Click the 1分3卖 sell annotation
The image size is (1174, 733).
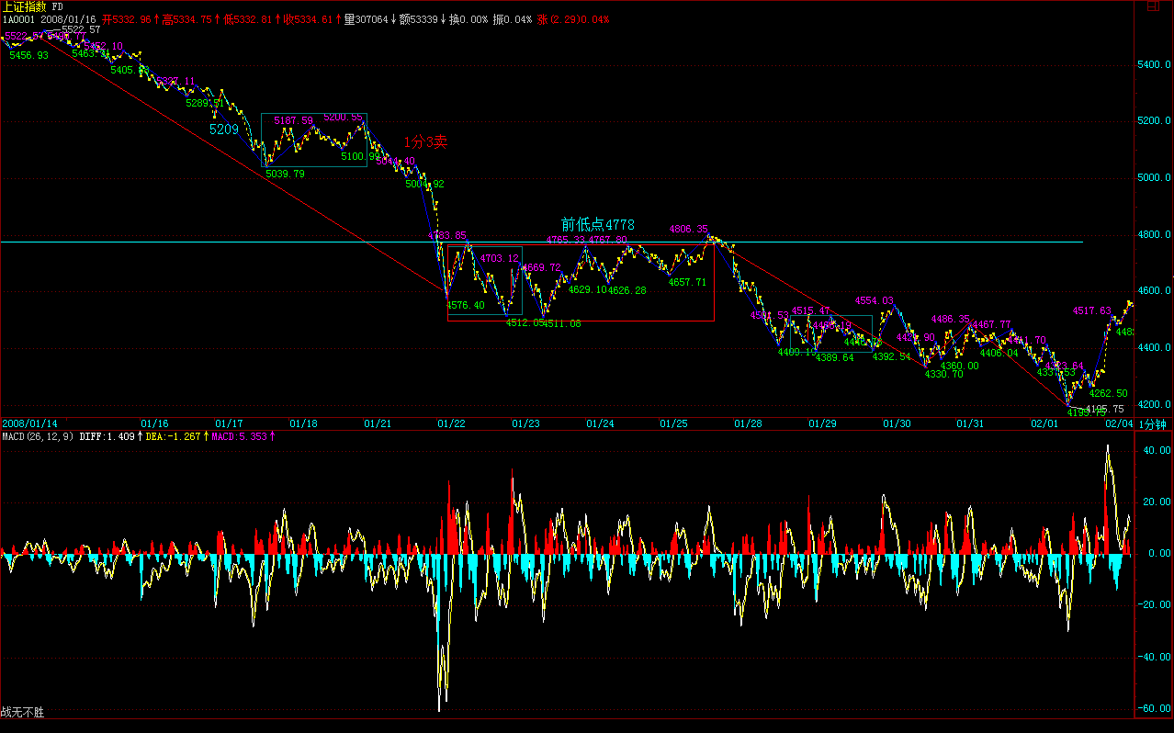(x=425, y=141)
